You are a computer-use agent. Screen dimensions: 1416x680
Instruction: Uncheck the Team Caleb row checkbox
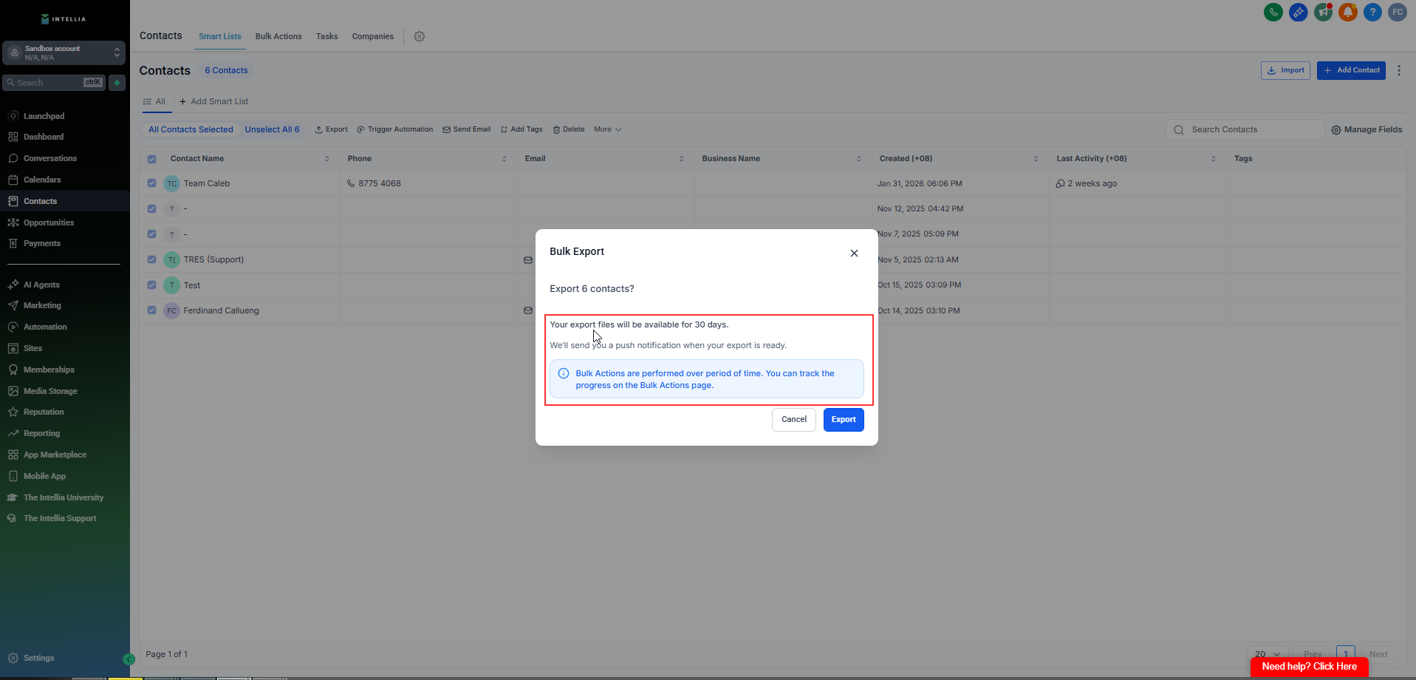click(151, 183)
